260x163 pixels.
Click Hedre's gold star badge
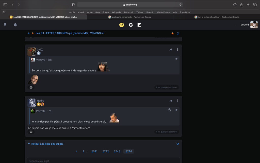point(39,104)
